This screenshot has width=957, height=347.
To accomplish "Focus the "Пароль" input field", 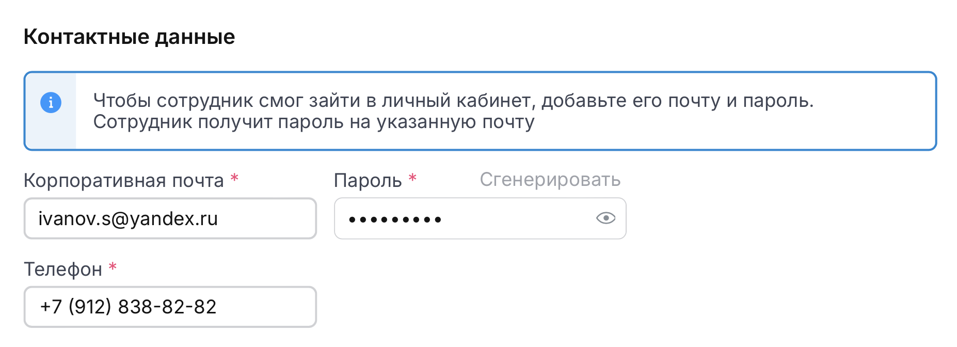I will [516, 219].
